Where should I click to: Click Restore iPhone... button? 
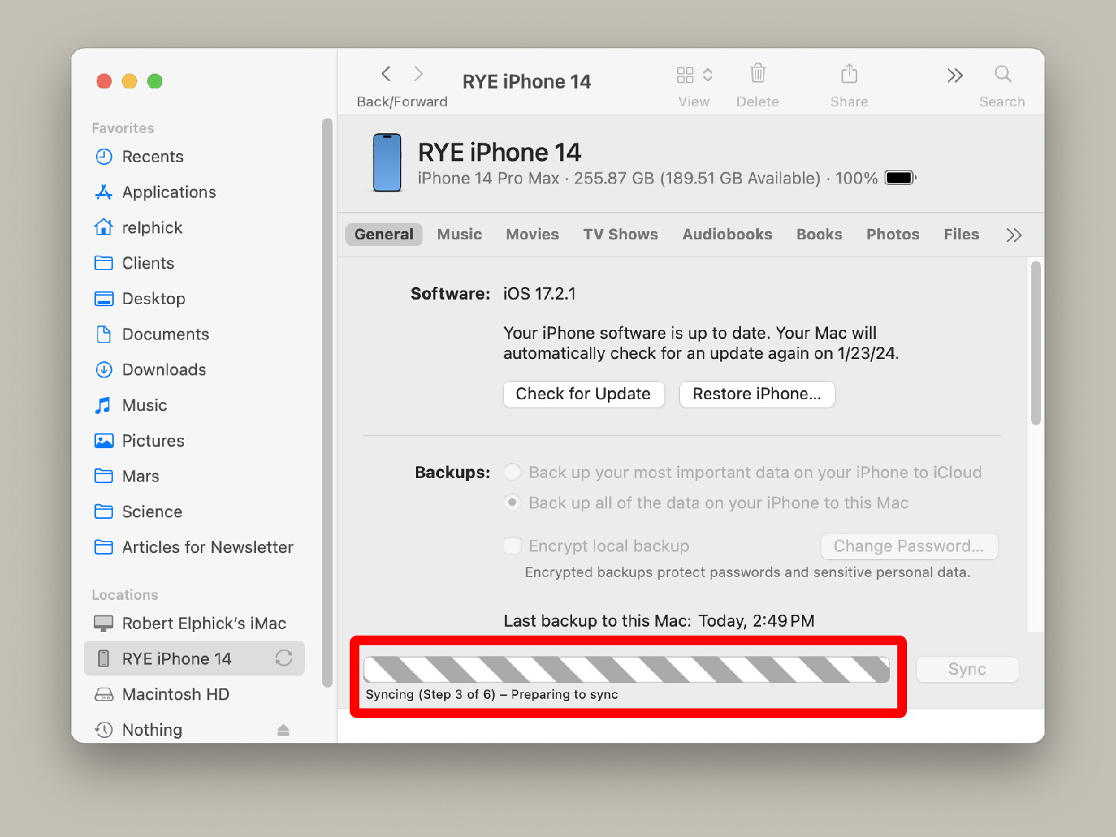[x=757, y=394]
